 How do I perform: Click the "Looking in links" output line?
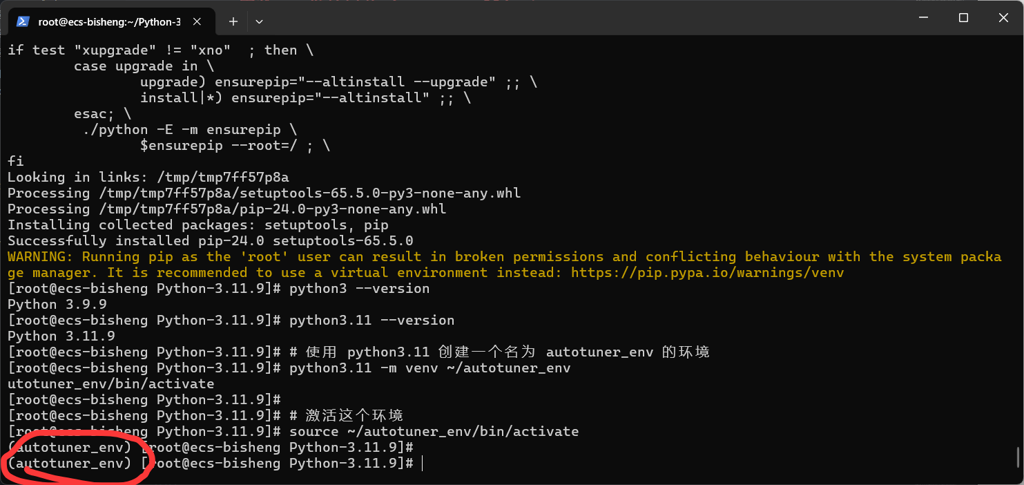click(x=148, y=177)
